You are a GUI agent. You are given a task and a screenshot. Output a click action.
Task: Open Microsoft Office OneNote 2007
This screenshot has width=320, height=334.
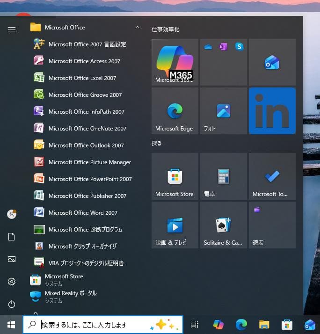pyautogui.click(x=85, y=129)
